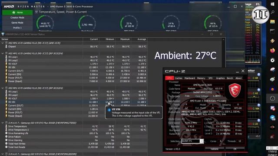The height and width of the screenshot is (156, 278).
Task: Collapse Temperature, Speed, Power & Current section
Action: pyautogui.click(x=36, y=12)
